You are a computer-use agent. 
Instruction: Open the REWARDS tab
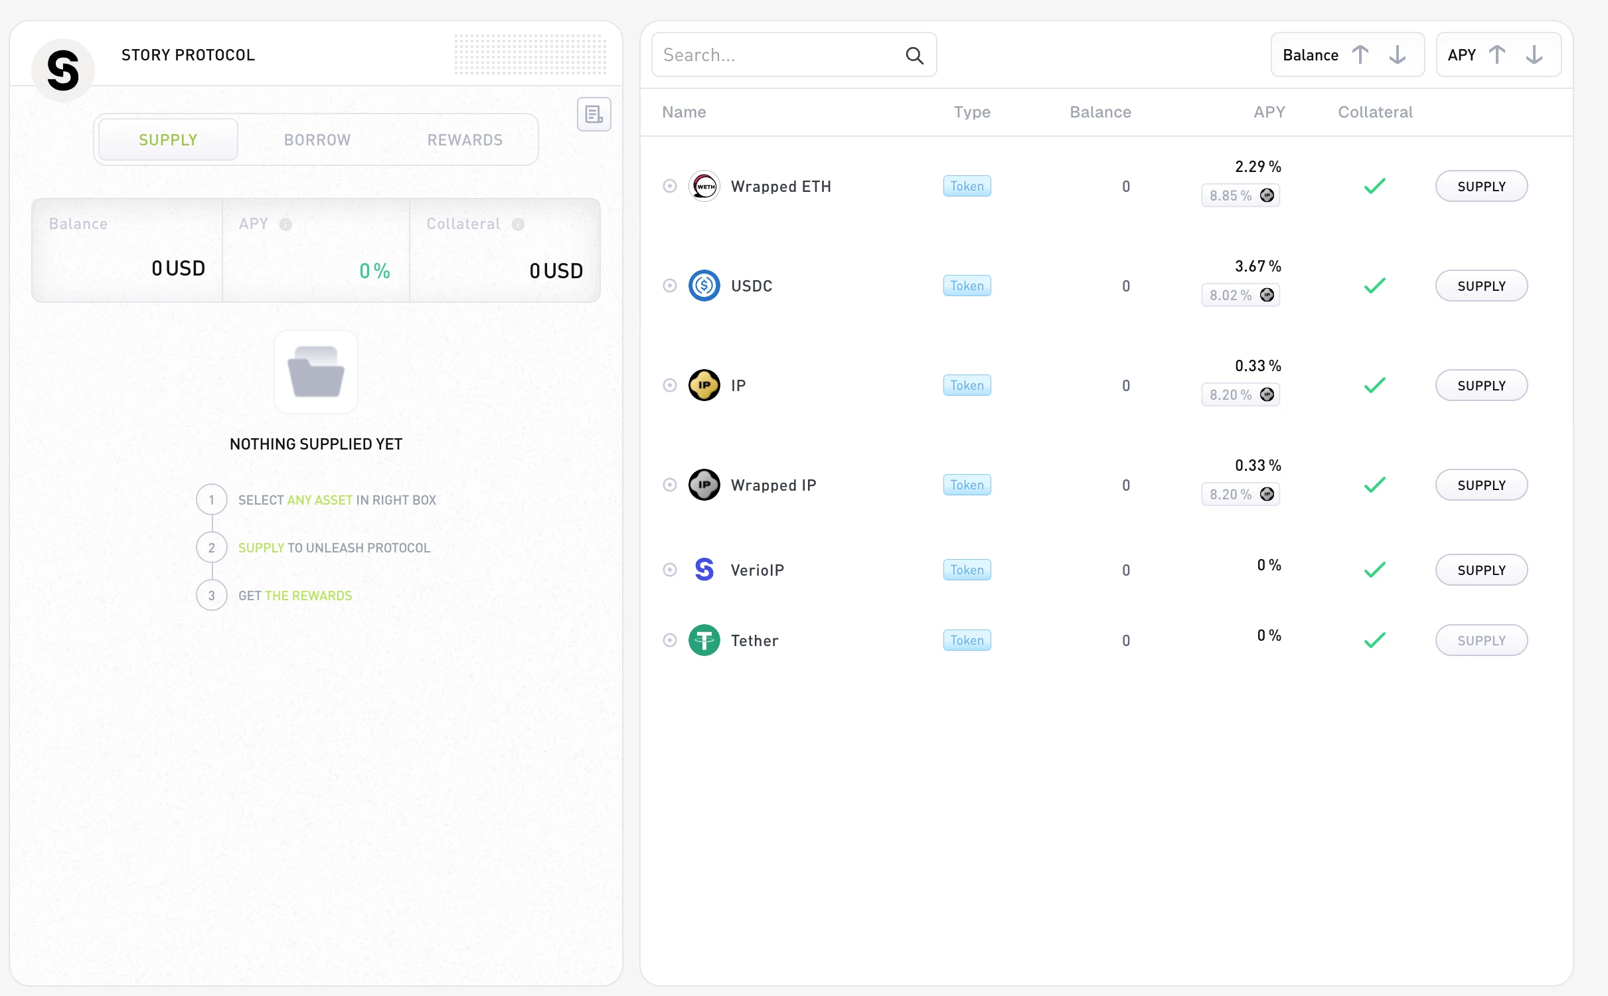click(x=465, y=140)
